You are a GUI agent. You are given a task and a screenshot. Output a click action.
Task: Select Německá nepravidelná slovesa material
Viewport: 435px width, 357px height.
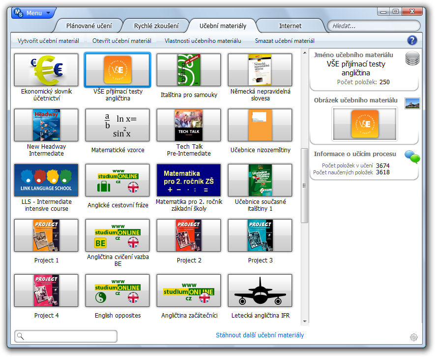coord(260,70)
